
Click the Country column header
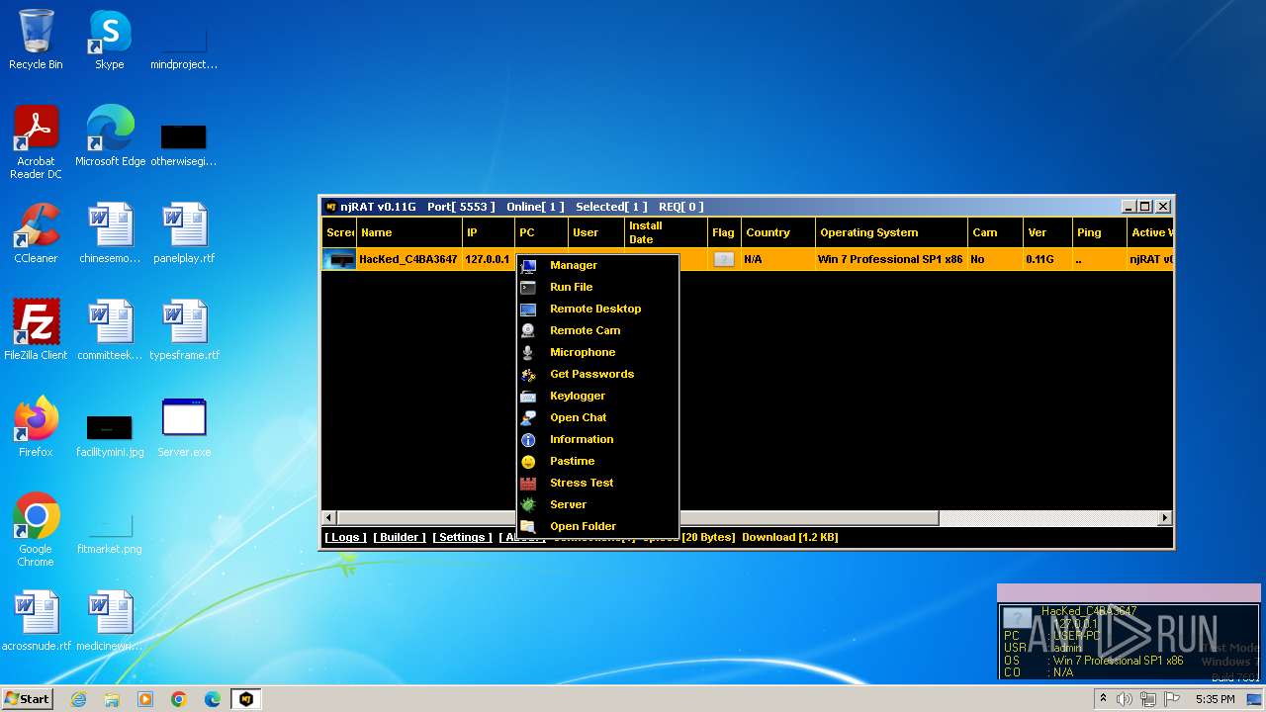click(x=777, y=232)
